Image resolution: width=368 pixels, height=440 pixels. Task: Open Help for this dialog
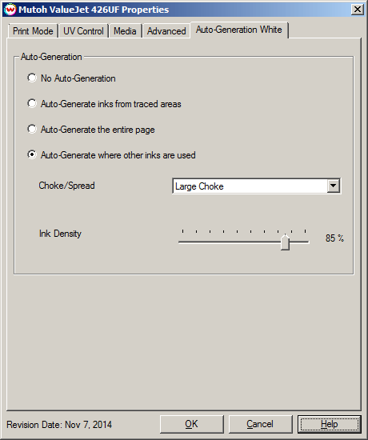330,424
